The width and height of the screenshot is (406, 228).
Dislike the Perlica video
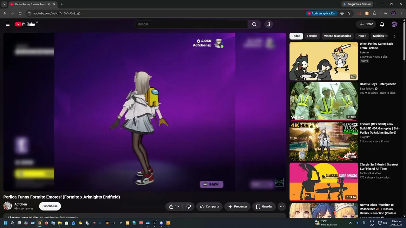tap(189, 206)
